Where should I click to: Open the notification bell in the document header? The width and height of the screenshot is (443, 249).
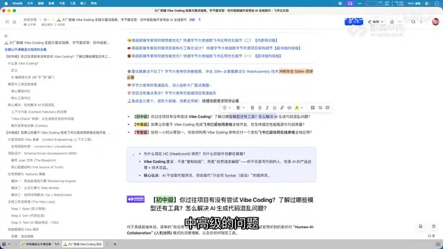click(x=392, y=21)
